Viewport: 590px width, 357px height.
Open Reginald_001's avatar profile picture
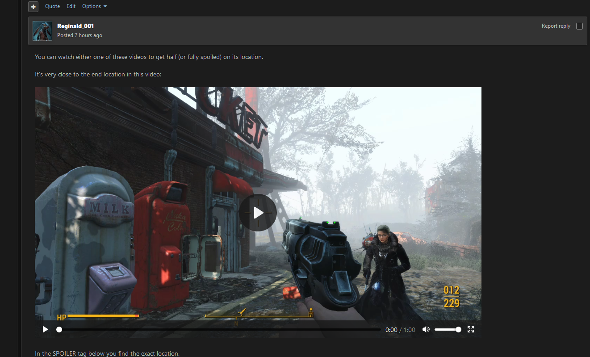tap(42, 31)
